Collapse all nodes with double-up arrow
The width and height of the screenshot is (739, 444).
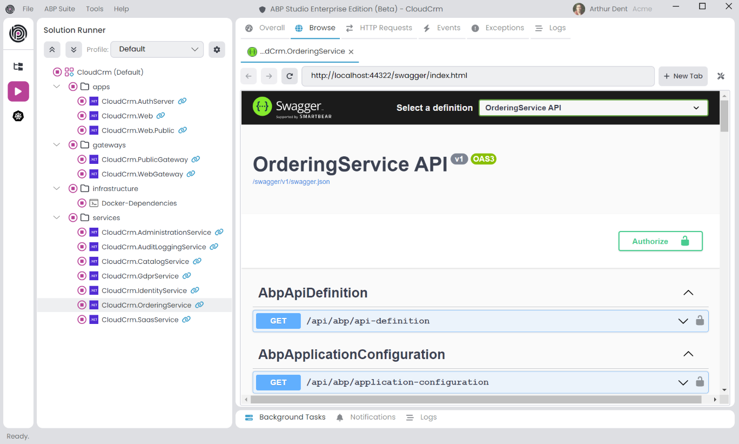(52, 49)
